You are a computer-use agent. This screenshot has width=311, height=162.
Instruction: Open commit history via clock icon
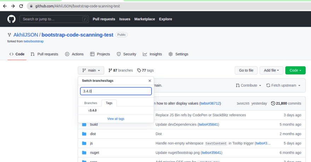click(273, 103)
